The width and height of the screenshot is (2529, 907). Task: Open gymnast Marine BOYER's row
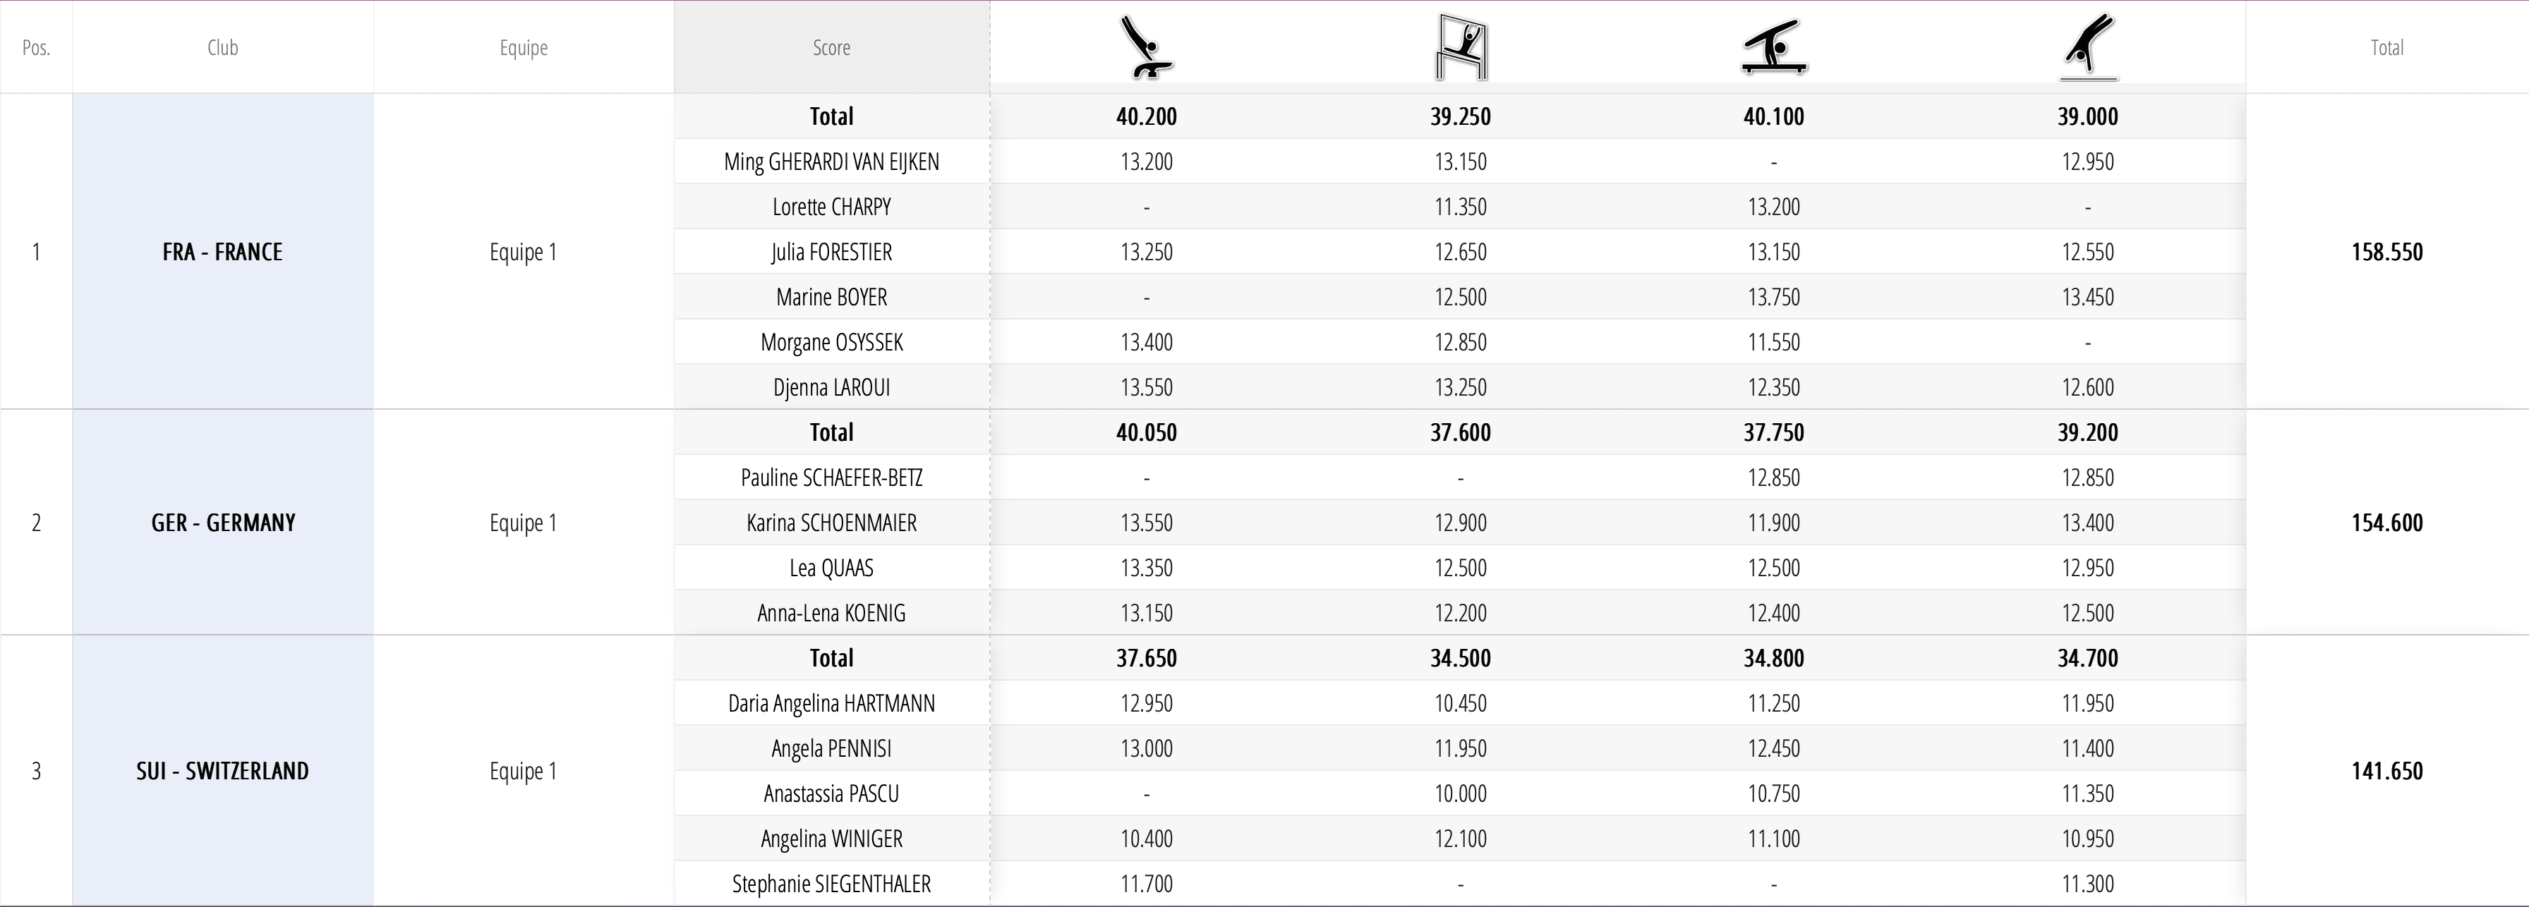click(831, 296)
